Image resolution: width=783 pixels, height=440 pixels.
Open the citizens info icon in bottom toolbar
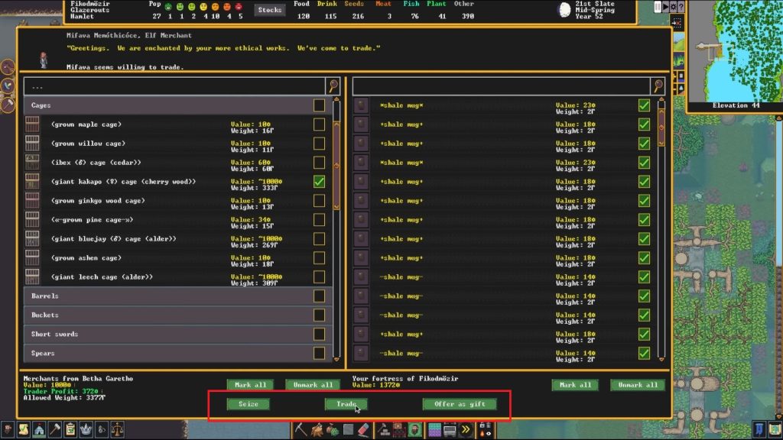(x=8, y=429)
